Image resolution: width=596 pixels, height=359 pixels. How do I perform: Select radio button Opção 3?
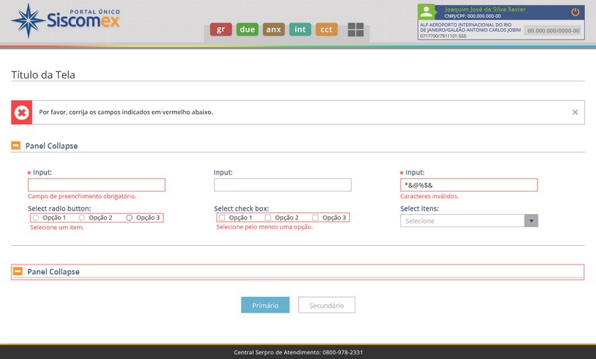click(x=130, y=218)
